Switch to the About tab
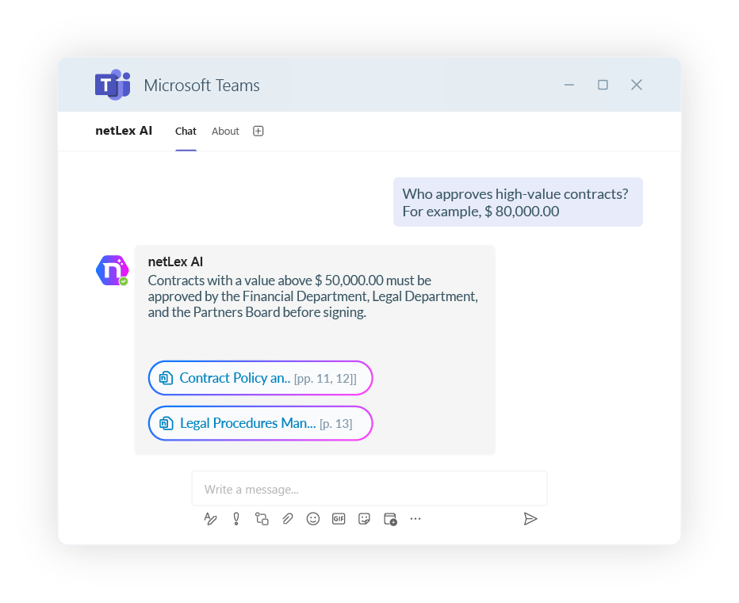739x603 pixels. [x=225, y=132]
